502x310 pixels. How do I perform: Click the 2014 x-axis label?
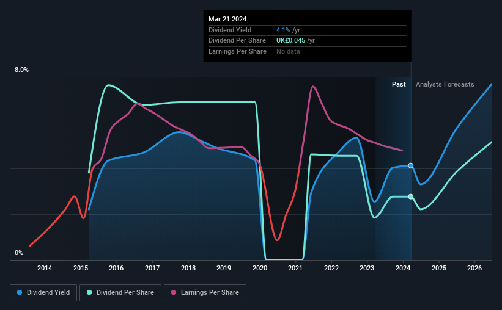(x=45, y=268)
